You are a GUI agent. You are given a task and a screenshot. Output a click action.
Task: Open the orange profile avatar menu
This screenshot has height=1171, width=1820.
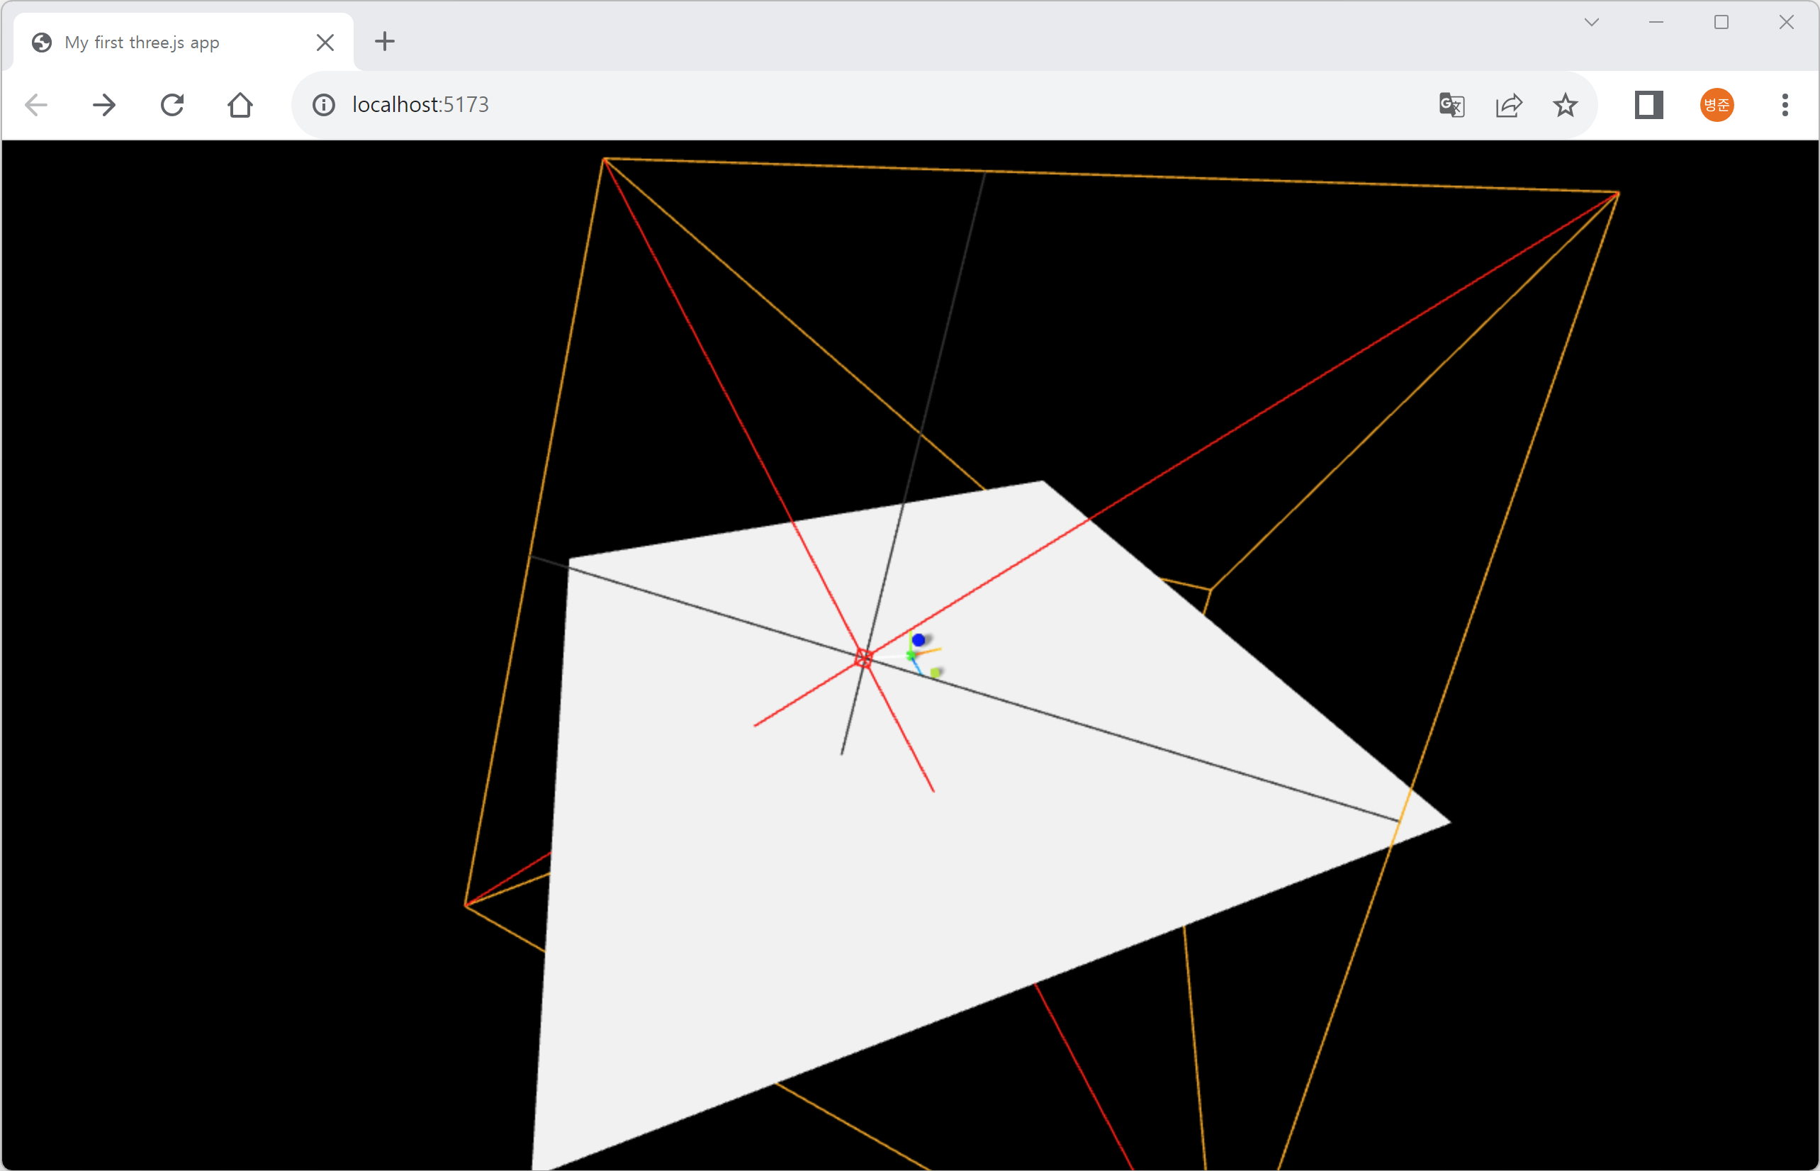point(1717,105)
